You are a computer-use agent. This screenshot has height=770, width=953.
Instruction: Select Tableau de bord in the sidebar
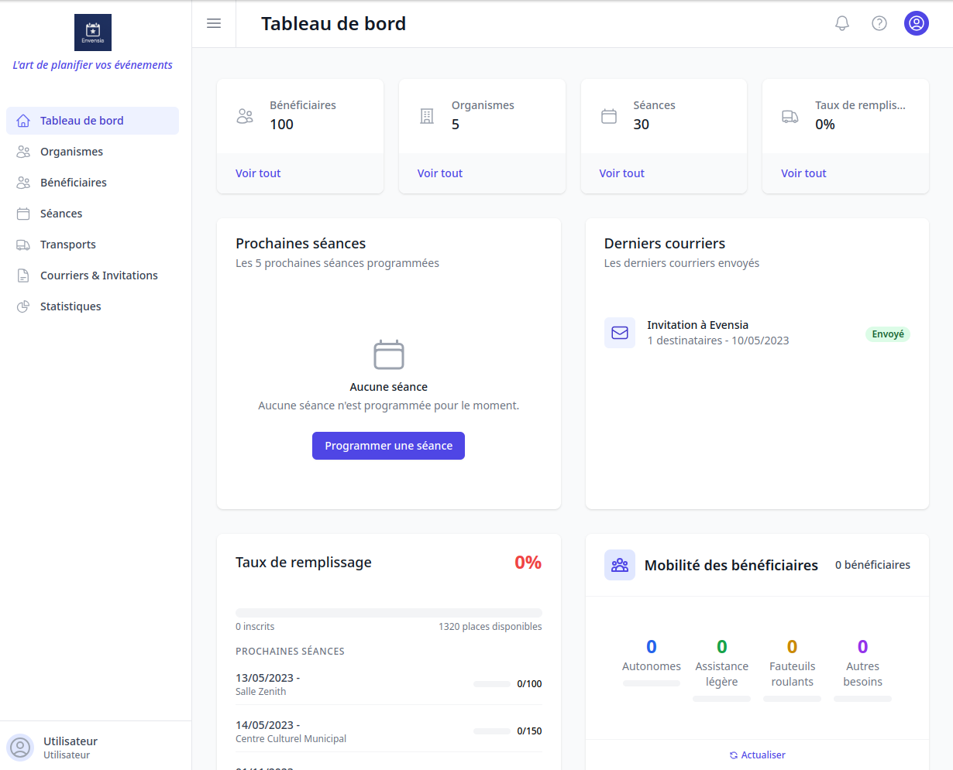[x=81, y=120]
